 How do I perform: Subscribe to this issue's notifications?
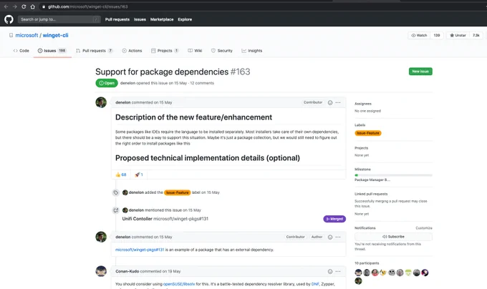coord(393,237)
